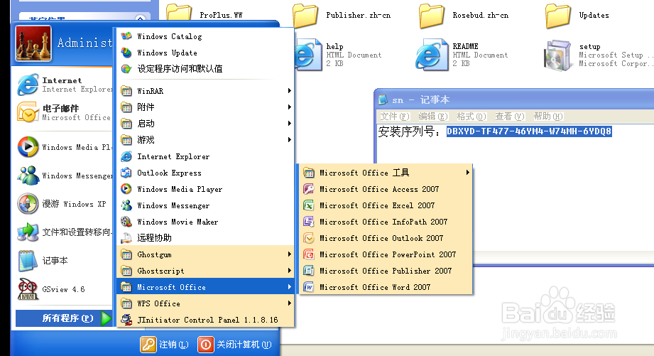Launch Windows Media Player in programs list
Screen dimensions: 654x356
(x=206, y=189)
